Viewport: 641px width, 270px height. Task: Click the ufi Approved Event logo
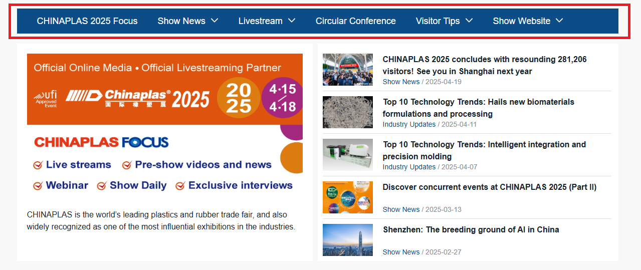45,99
